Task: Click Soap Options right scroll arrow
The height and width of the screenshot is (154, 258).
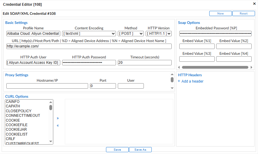Action: [x=251, y=67]
